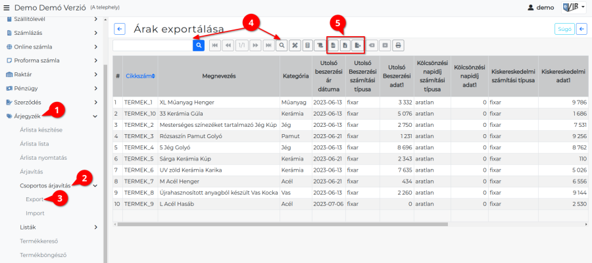Open Termékböngésző
This screenshot has height=263, width=592.
coord(43,254)
